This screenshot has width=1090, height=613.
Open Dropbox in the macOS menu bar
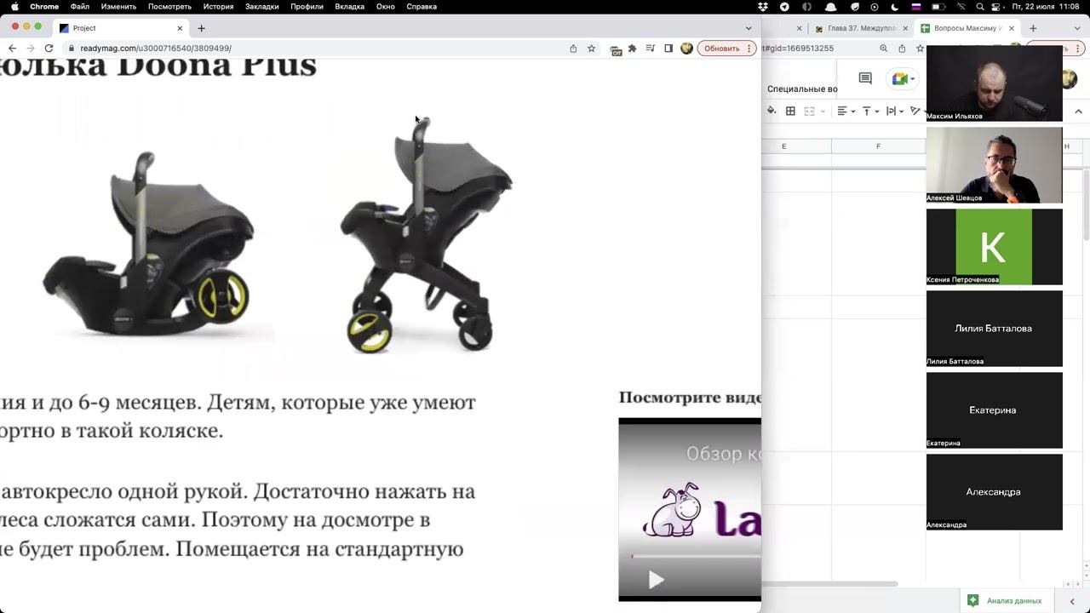point(763,7)
